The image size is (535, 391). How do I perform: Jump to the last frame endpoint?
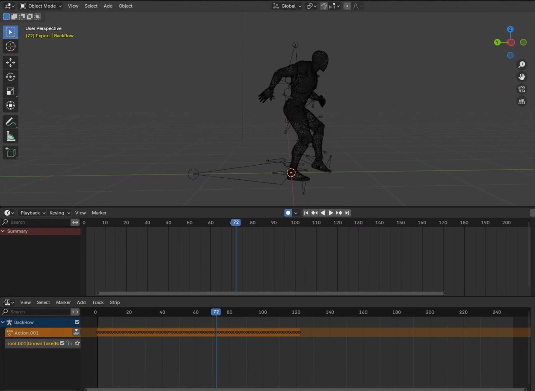pyautogui.click(x=347, y=213)
